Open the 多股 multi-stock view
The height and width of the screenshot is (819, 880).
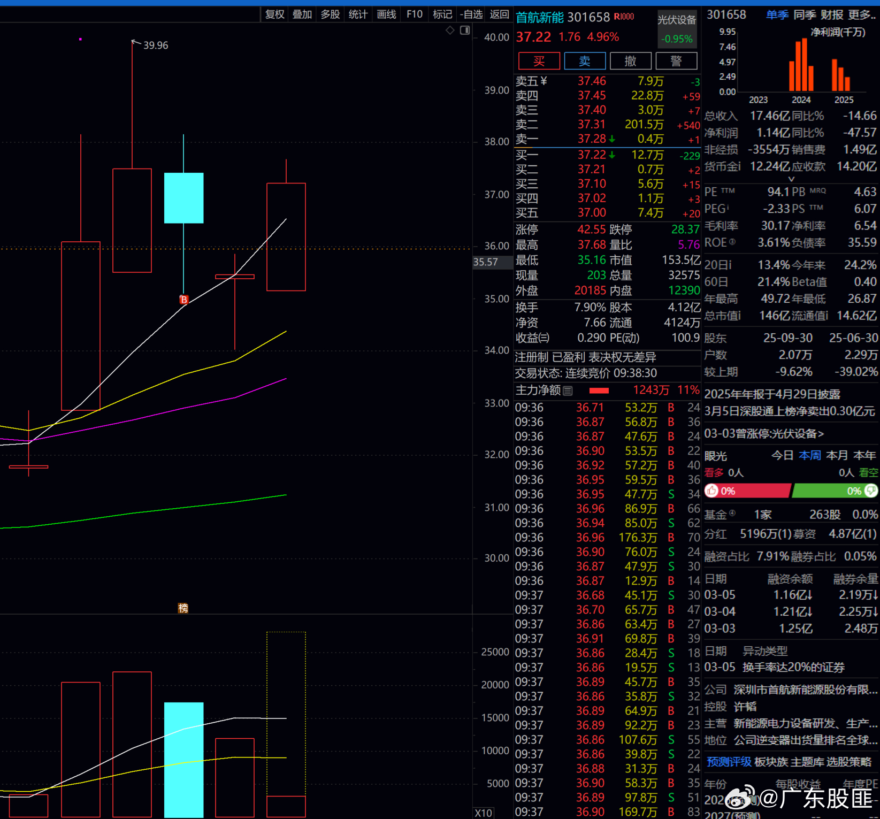(330, 14)
